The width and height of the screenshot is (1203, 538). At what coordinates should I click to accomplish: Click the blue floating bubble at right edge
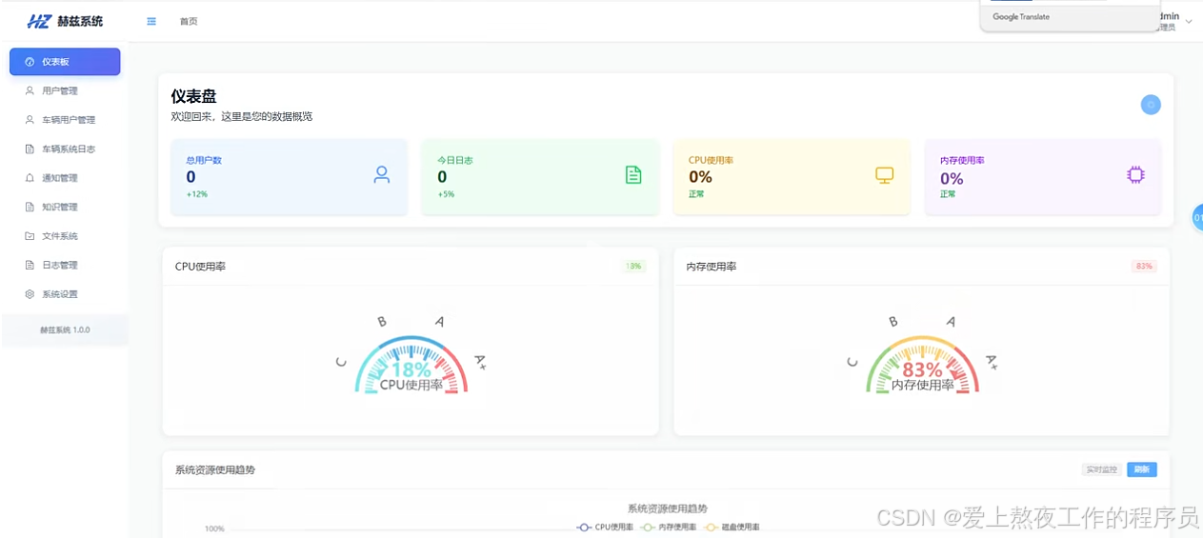(x=1197, y=218)
